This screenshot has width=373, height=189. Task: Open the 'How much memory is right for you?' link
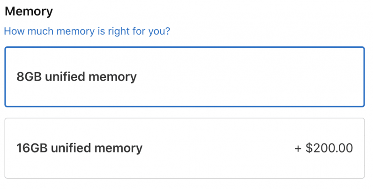tap(87, 32)
